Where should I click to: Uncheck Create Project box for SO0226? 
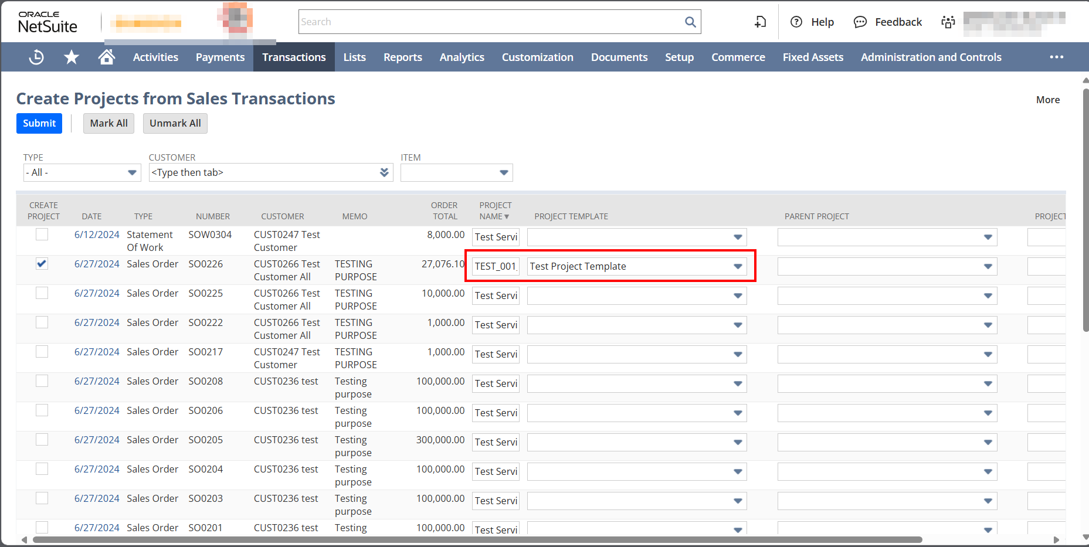pyautogui.click(x=42, y=264)
